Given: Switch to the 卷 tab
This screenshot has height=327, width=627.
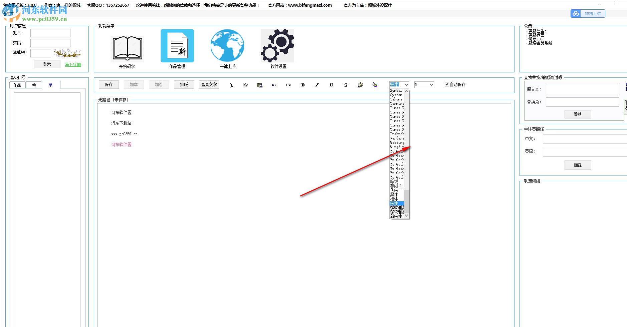Looking at the screenshot, I should [x=34, y=85].
